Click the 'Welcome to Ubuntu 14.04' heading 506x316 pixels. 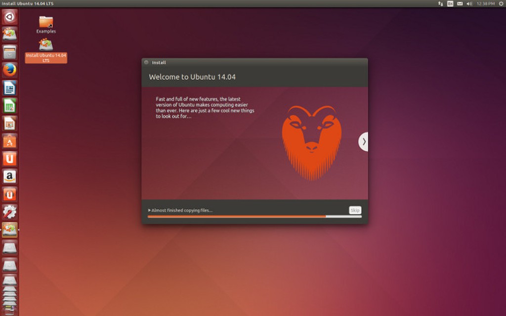[x=192, y=77]
